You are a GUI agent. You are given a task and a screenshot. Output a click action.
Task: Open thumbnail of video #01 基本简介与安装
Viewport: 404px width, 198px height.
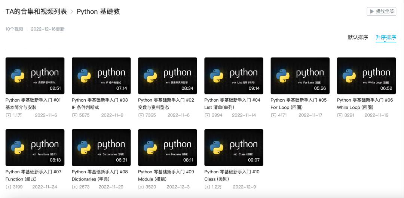click(x=35, y=76)
